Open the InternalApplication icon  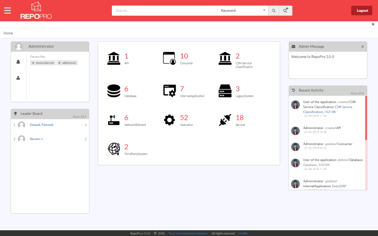(169, 90)
